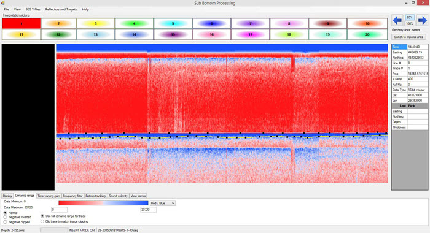Pick reflector color 4 green swatch
Image resolution: width=430 pixels, height=233 pixels.
coord(134,23)
